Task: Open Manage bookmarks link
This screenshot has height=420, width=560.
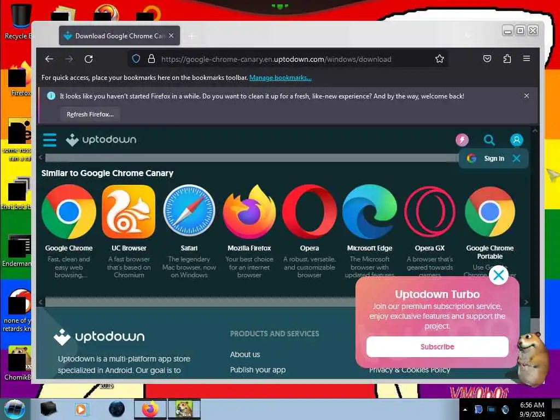Action: coord(281,78)
